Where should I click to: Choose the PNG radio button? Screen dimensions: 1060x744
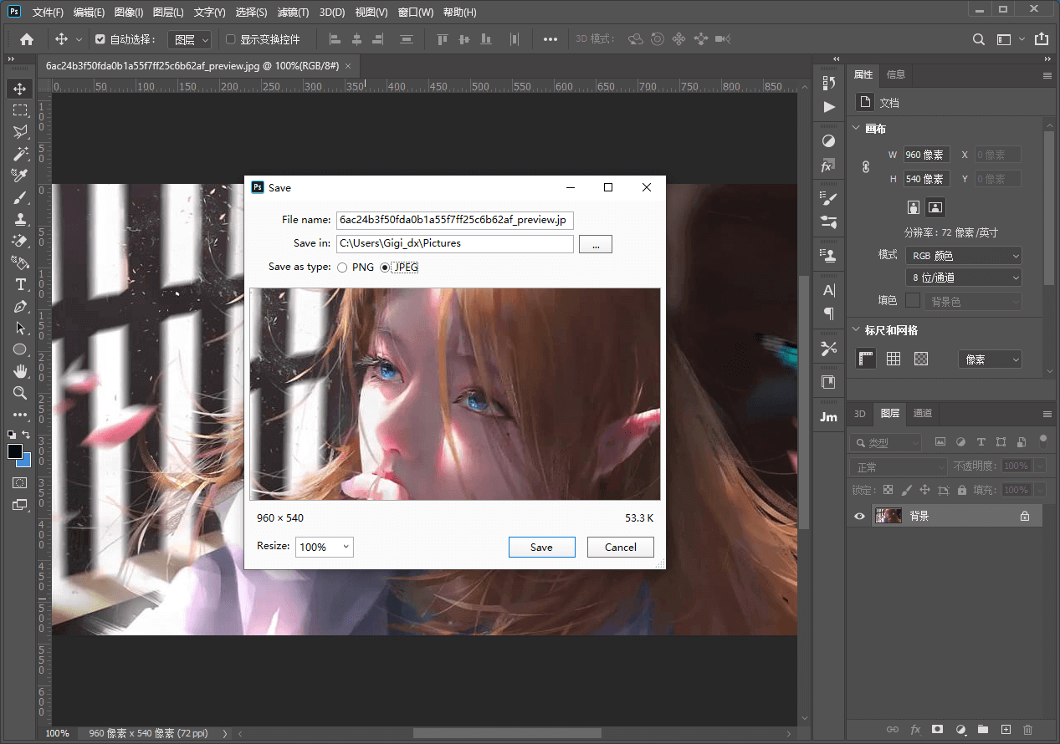[x=342, y=268]
